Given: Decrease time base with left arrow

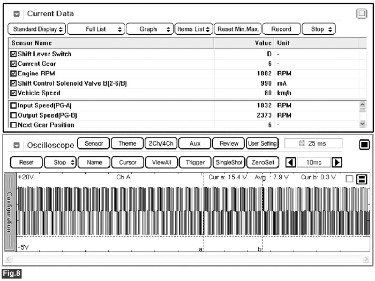Looking at the screenshot, I should click(291, 162).
